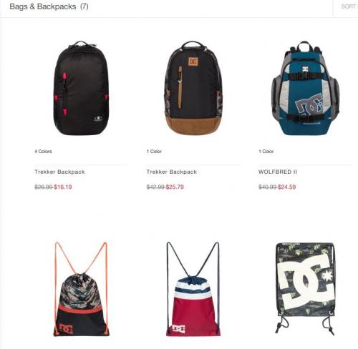View the red and navy striped drawstring bag
This screenshot has height=349, width=358.
point(193,289)
